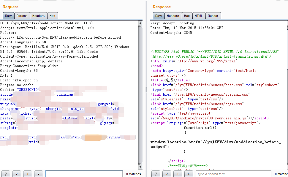Switch to the Response Raw tab
The width and height of the screenshot is (288, 177).
159,16
